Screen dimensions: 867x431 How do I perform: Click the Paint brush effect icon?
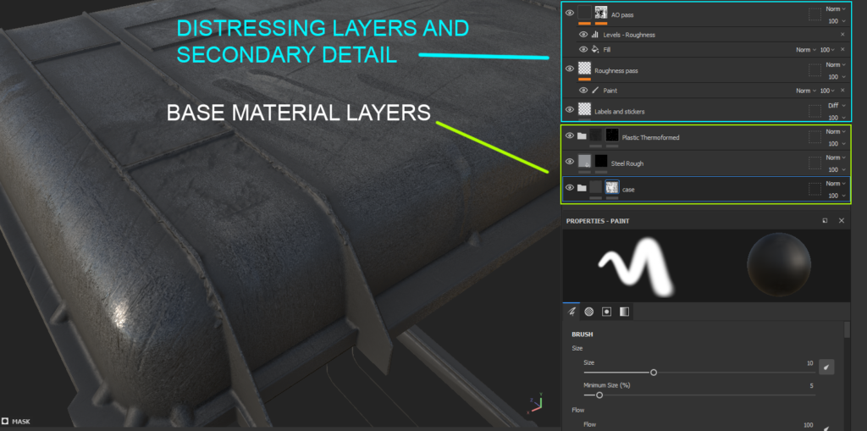pos(595,91)
